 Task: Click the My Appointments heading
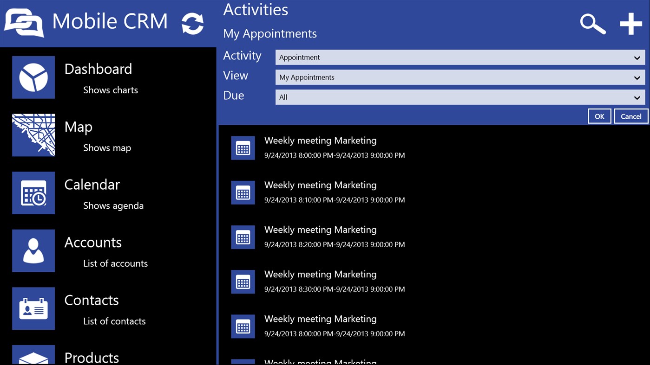270,33
